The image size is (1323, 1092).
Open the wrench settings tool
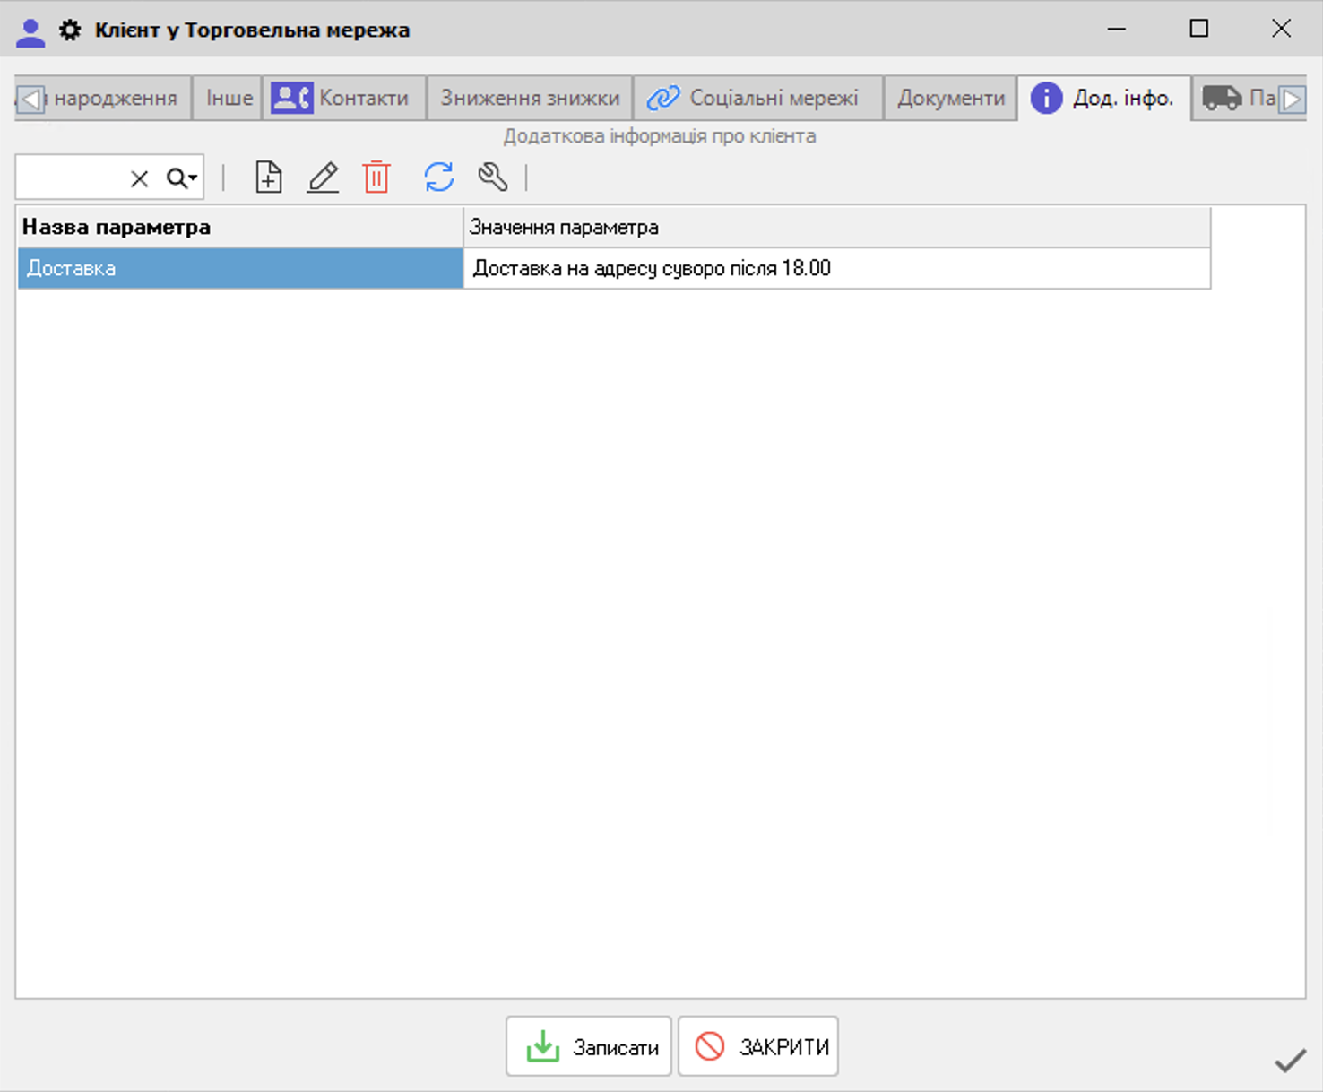click(493, 178)
